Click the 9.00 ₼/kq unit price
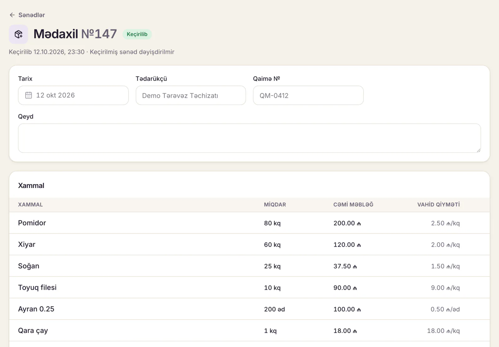 click(x=445, y=288)
